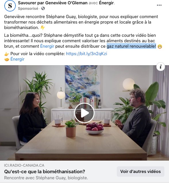Viewport: 169px width, 183px height.
Task: Click the globe public-audience icon
Action: tap(43, 8)
